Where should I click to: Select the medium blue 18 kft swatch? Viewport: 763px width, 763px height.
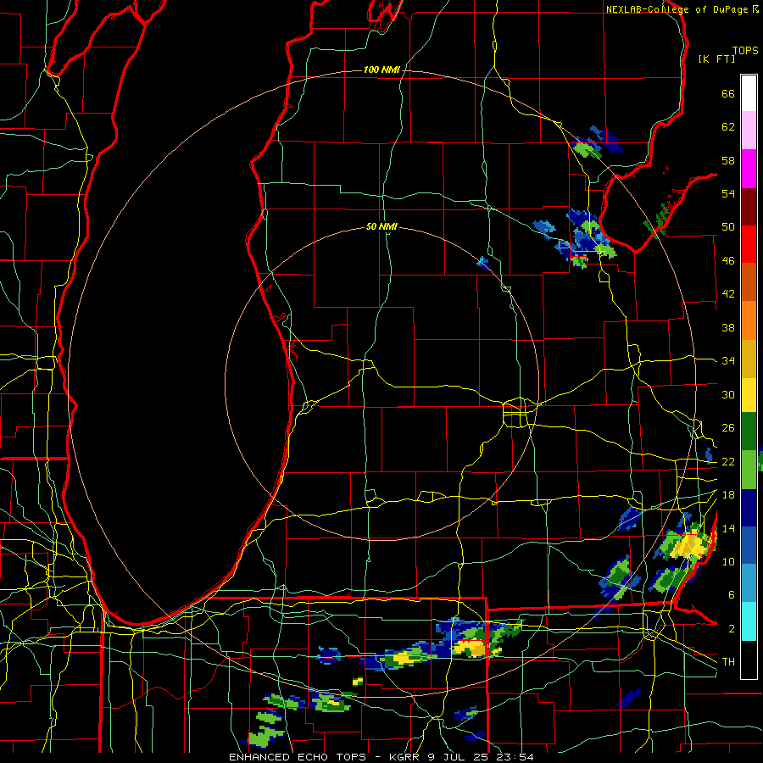coord(749,545)
